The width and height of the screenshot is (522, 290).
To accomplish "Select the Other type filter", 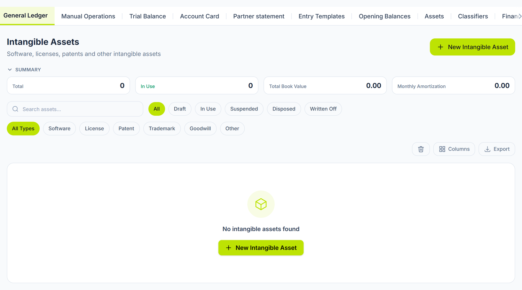I will click(x=232, y=129).
